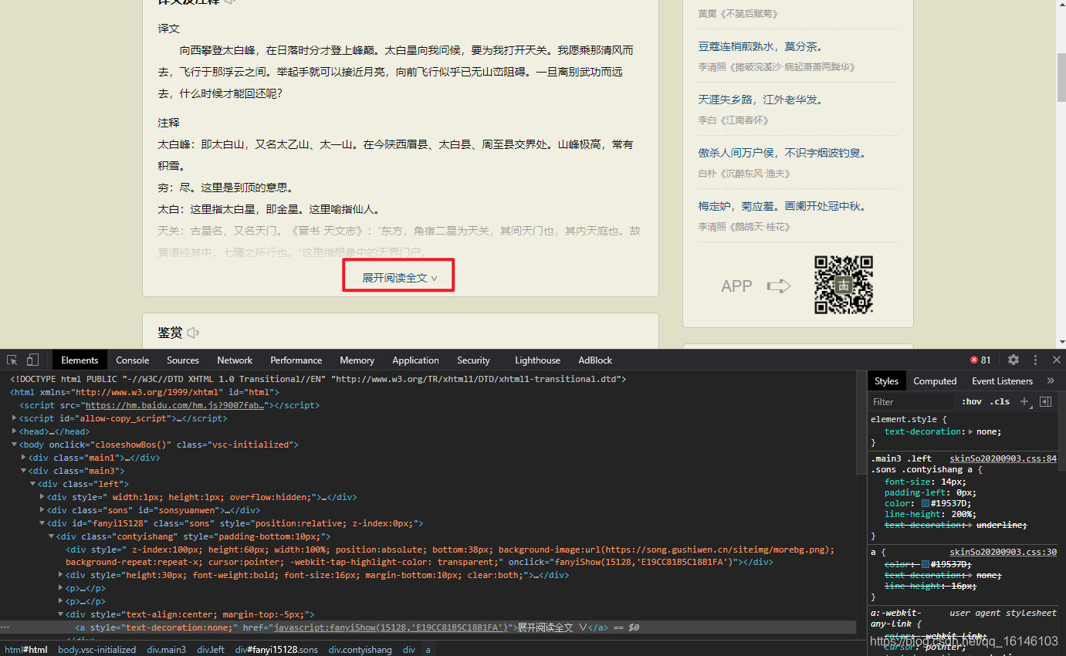Viewport: 1066px width, 656px height.
Task: Play audio beside 鉴赏 heading
Action: 193,333
